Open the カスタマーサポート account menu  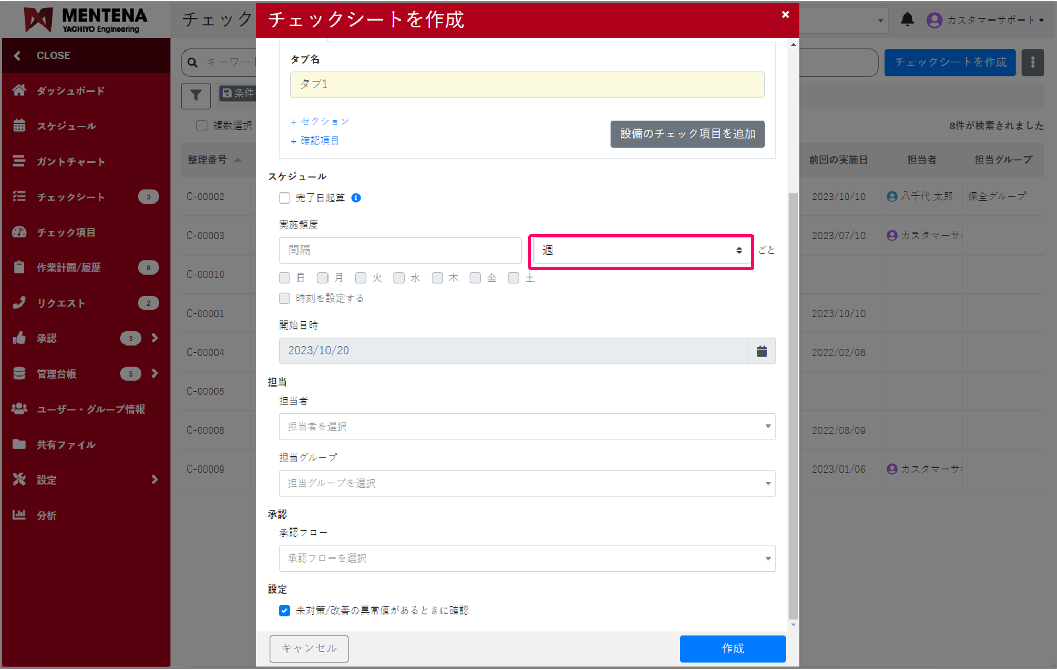coord(988,19)
